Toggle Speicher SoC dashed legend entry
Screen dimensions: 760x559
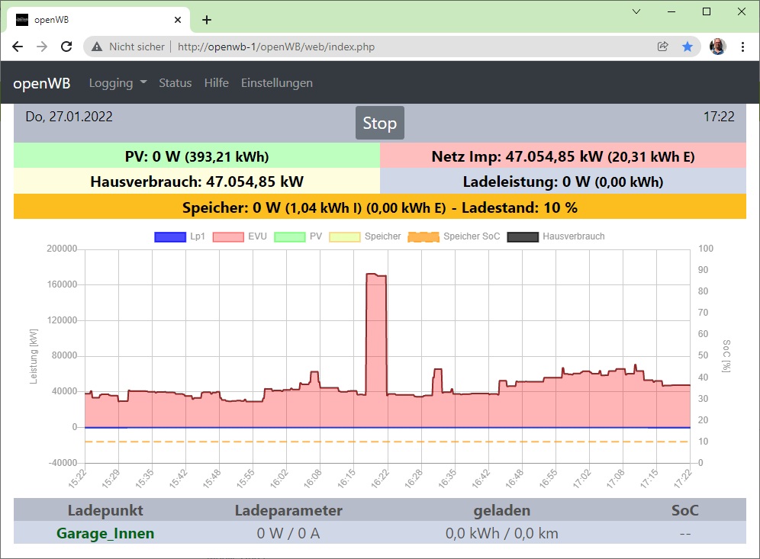click(x=425, y=236)
